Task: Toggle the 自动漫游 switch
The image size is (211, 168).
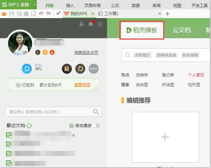Action: click(96, 126)
